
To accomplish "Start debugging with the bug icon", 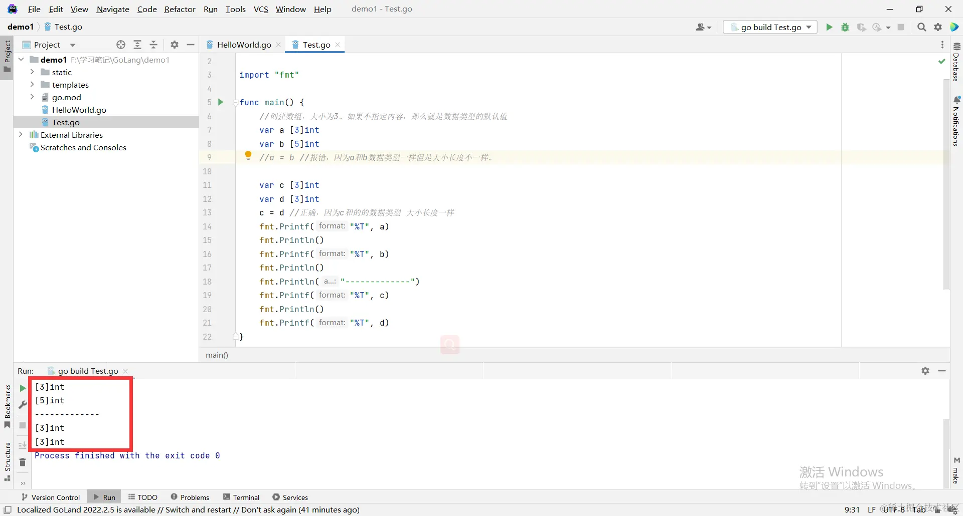I will pos(845,27).
